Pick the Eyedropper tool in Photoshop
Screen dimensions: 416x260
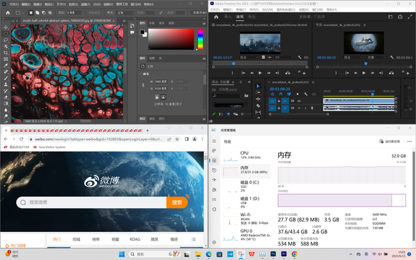pyautogui.click(x=6, y=65)
